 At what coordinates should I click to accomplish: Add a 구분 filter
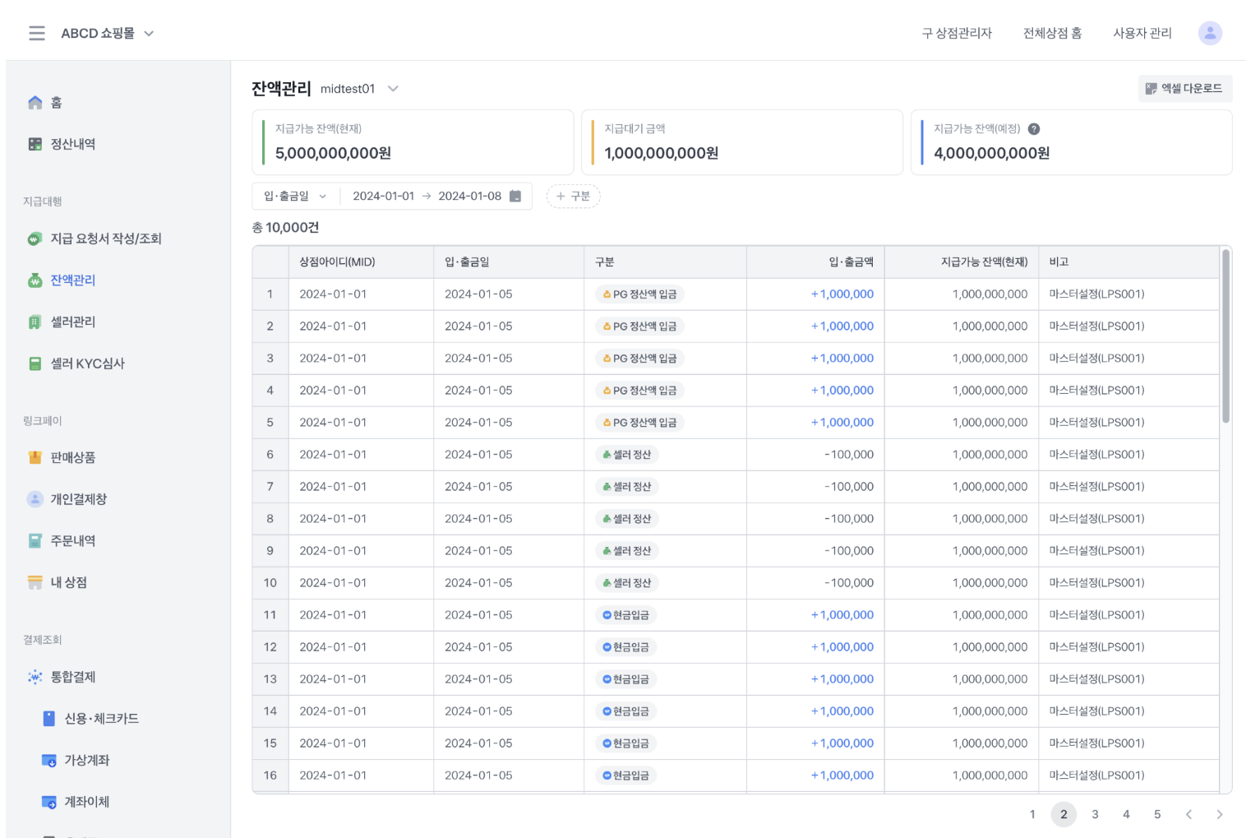pyautogui.click(x=573, y=196)
